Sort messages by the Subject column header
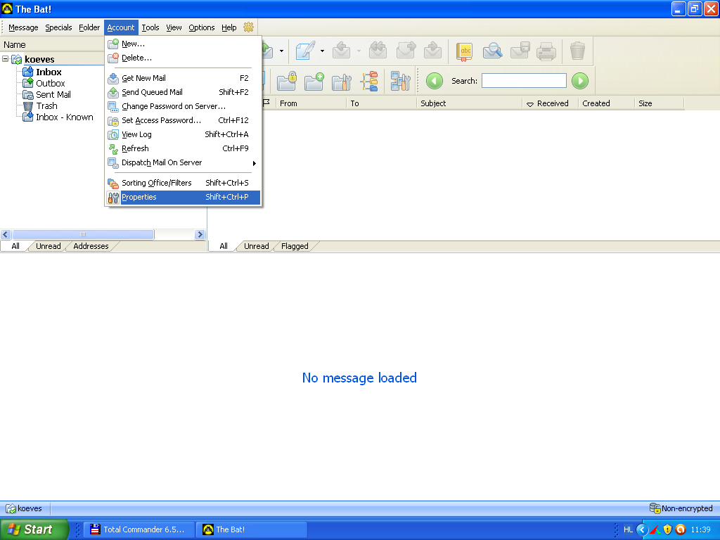Screen dimensions: 720x540 coord(469,104)
